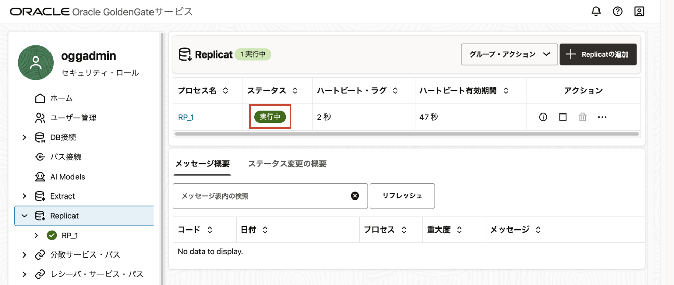
Task: Open the user profile icon in header
Action: pyautogui.click(x=639, y=11)
